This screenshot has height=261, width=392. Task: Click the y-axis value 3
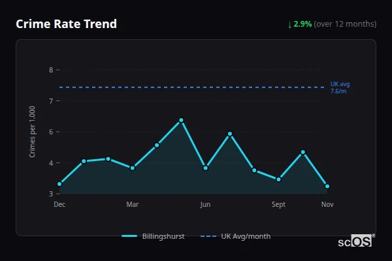[x=51, y=194]
